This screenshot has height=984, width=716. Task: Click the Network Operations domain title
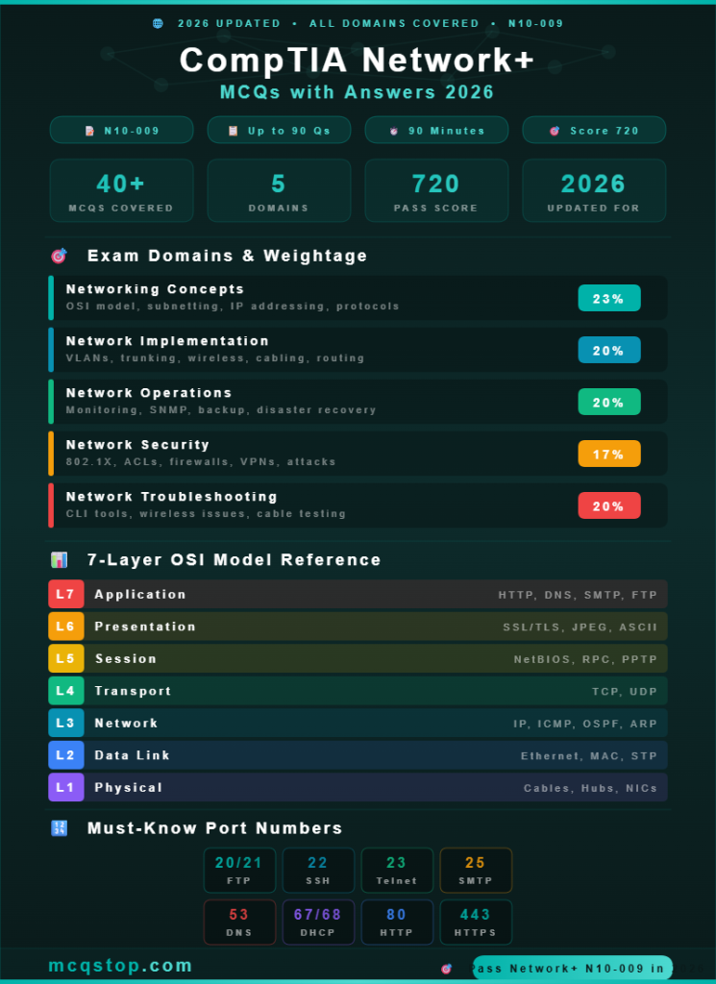pos(149,393)
